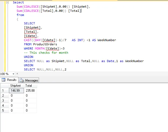The width and height of the screenshot is (168, 132).
Task: Click the select-all corner of results grid
Action: click(x=5, y=86)
